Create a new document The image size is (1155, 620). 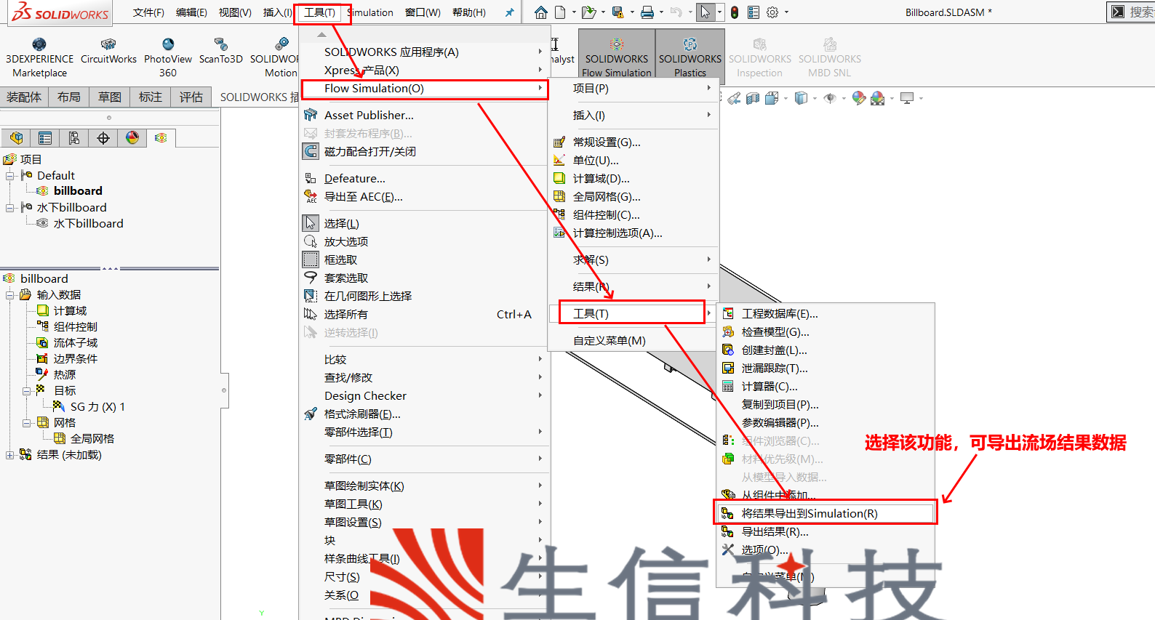(560, 12)
